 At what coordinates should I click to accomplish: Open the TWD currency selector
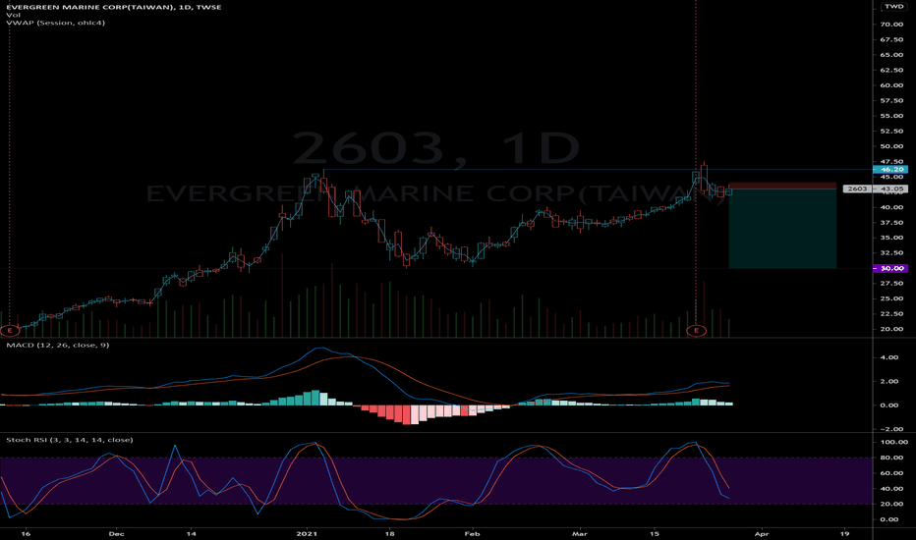[x=893, y=7]
